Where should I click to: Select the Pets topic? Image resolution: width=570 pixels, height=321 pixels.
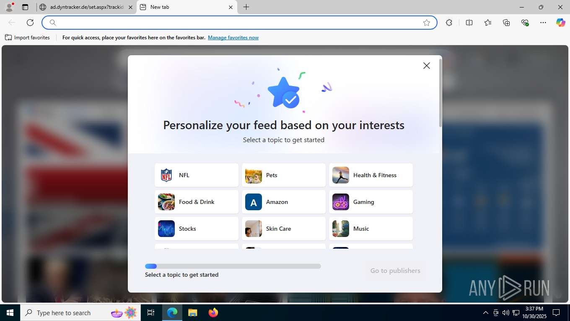[284, 175]
